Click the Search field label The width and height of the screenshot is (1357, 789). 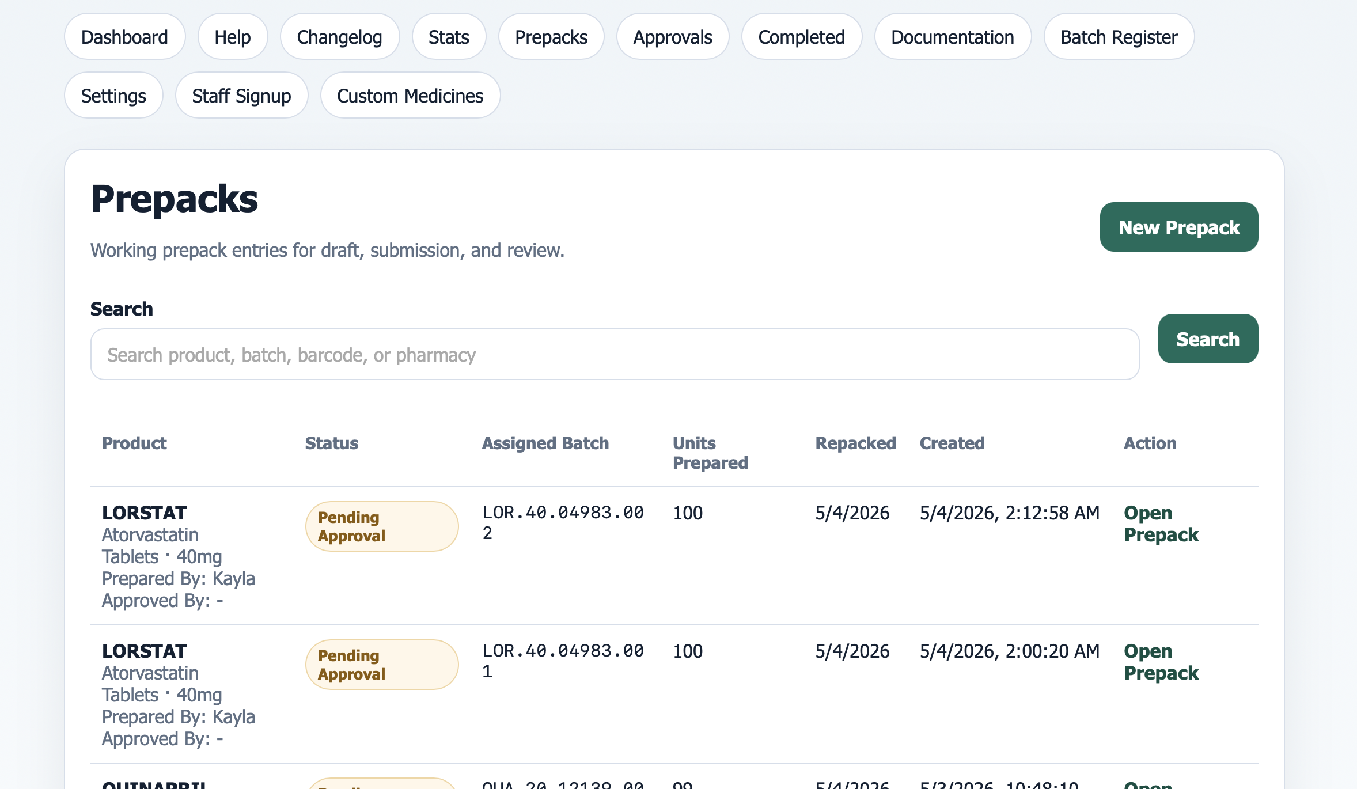122,309
